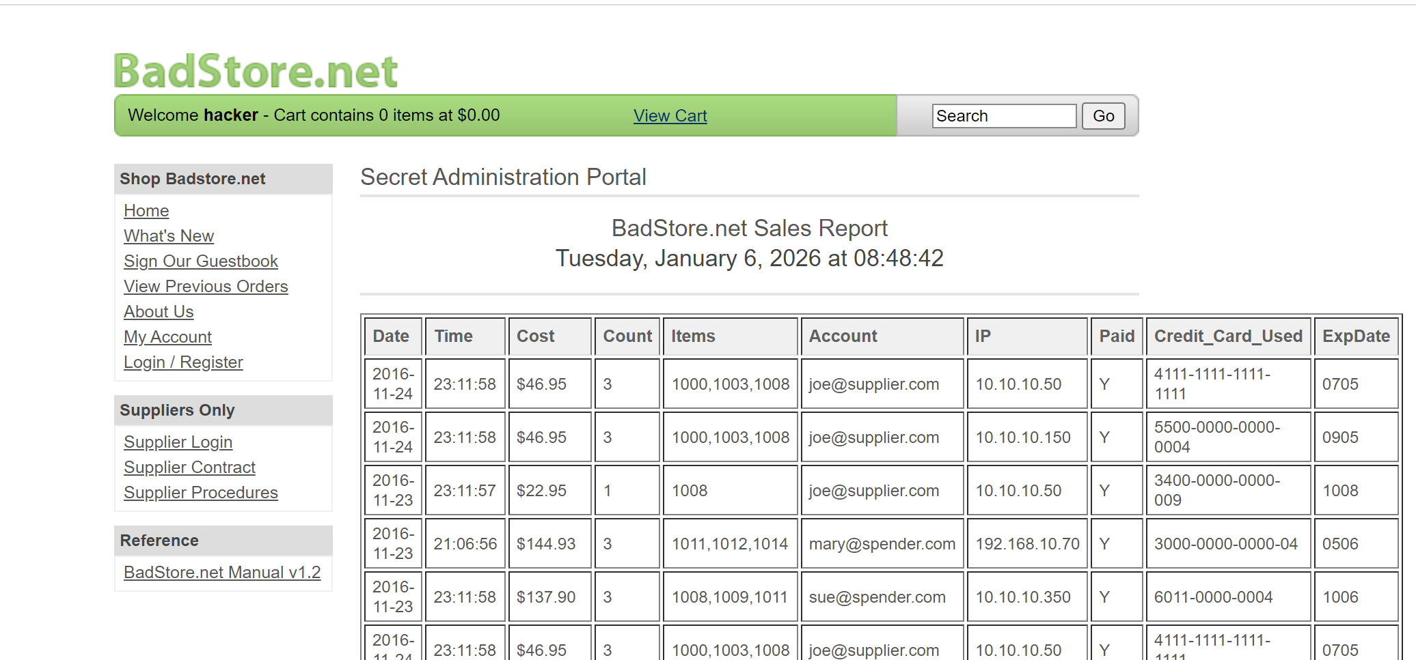This screenshot has width=1416, height=660.
Task: Click the mary@spender.com account cell
Action: (882, 544)
